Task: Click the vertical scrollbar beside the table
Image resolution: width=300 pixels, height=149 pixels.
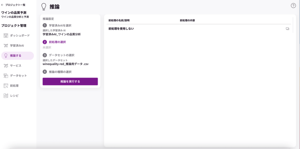Action: click(293, 25)
